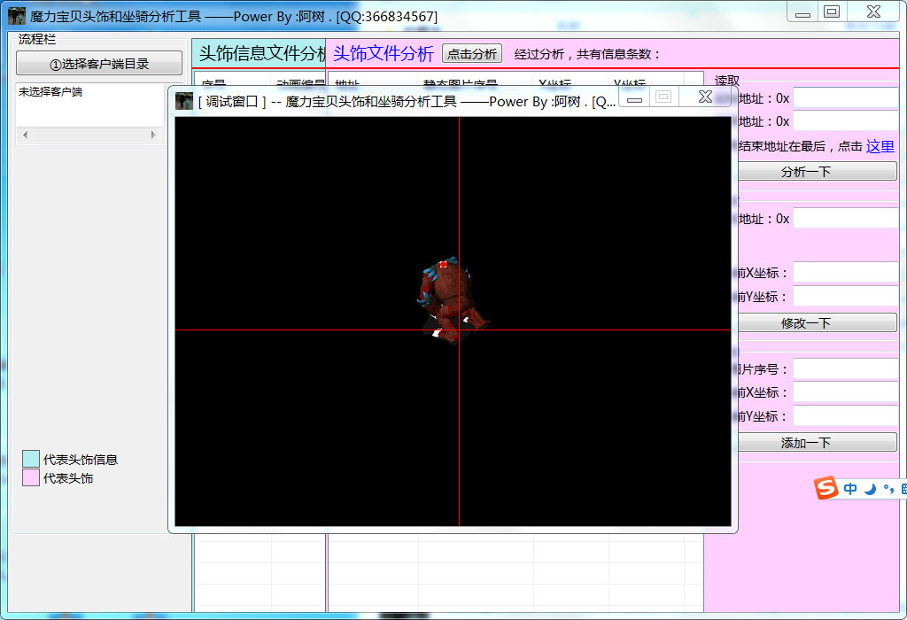
Task: Click the Sogou input method S icon
Action: (826, 488)
